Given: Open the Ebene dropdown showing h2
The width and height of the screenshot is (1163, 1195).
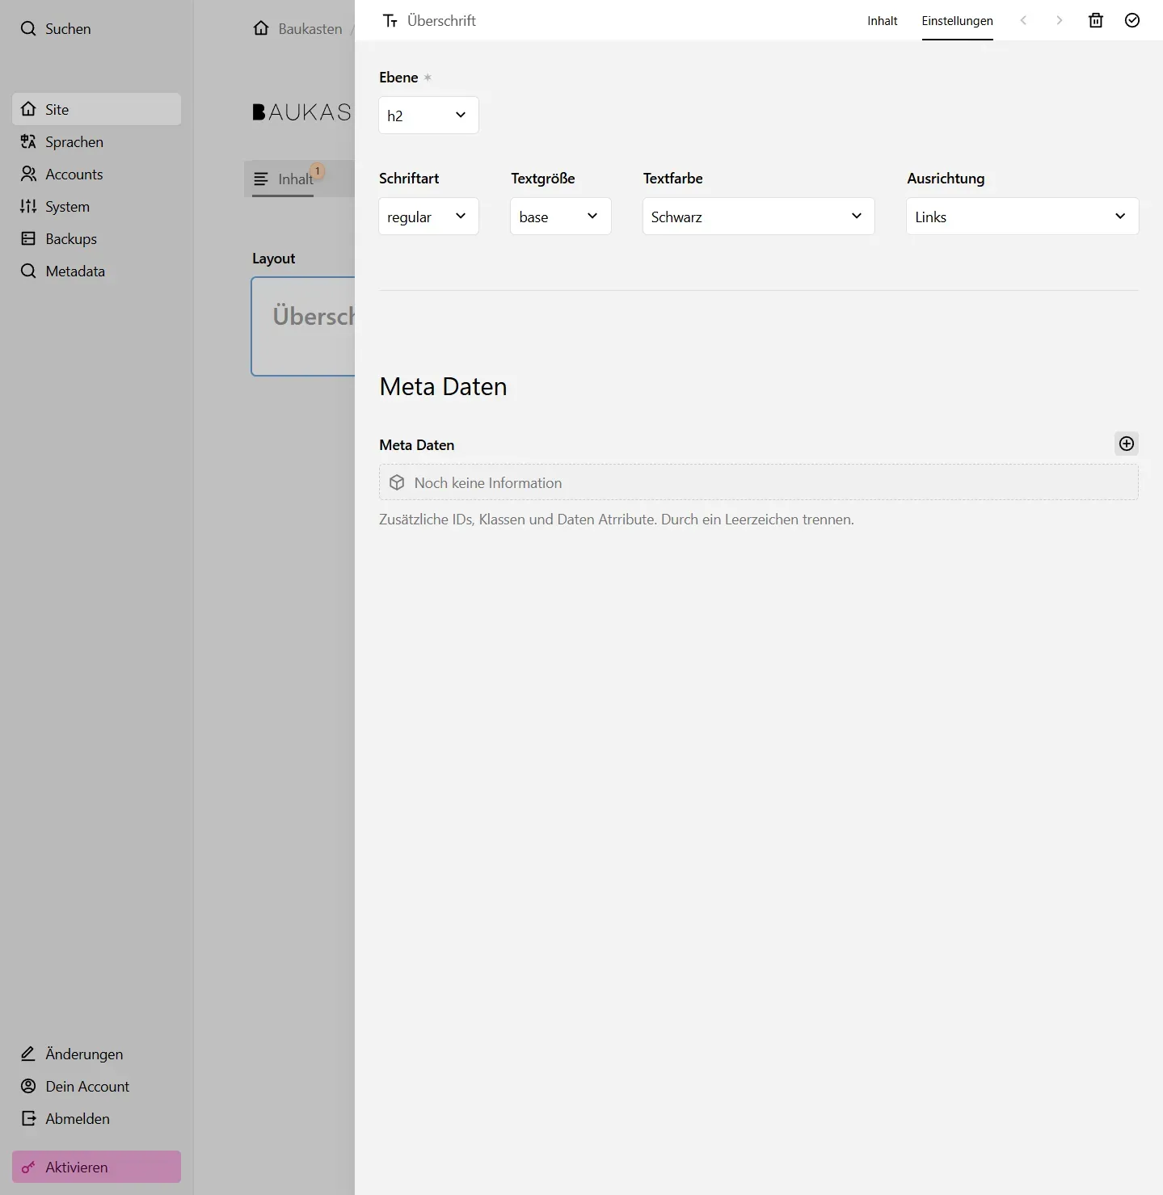Looking at the screenshot, I should click(x=428, y=115).
